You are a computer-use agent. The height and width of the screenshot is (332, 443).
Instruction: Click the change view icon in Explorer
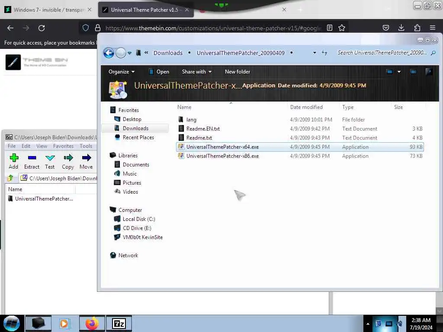coord(390,72)
